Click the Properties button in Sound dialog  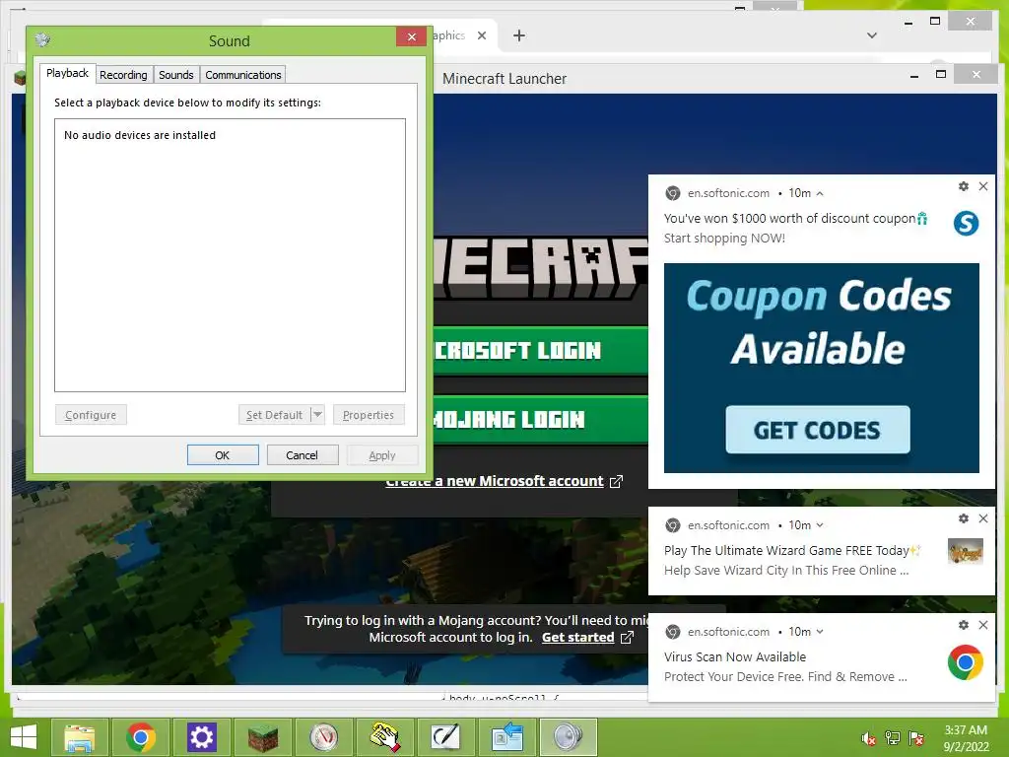click(369, 415)
